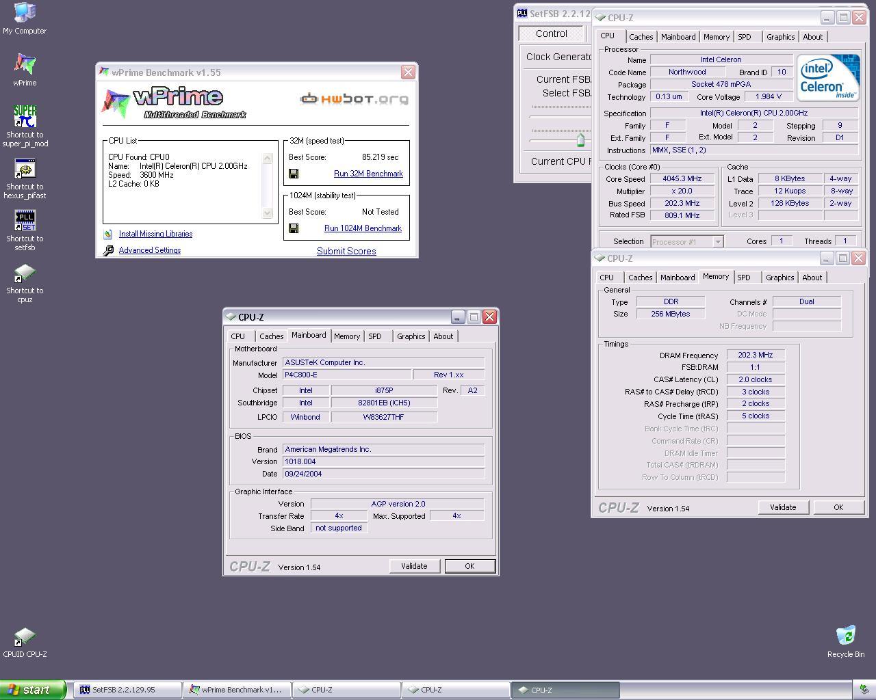
Task: Click OK in CPU-Z Mainboard window
Action: point(469,566)
